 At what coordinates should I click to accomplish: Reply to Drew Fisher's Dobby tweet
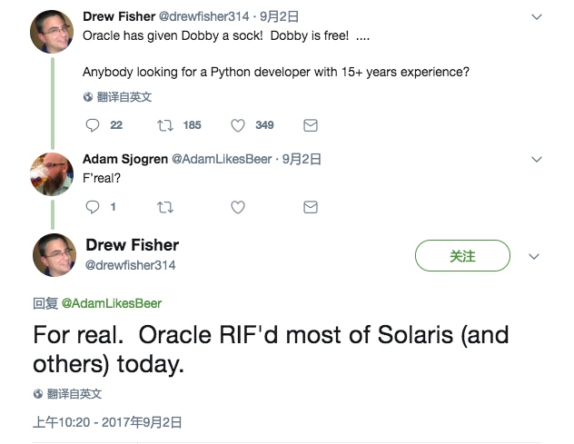(93, 125)
